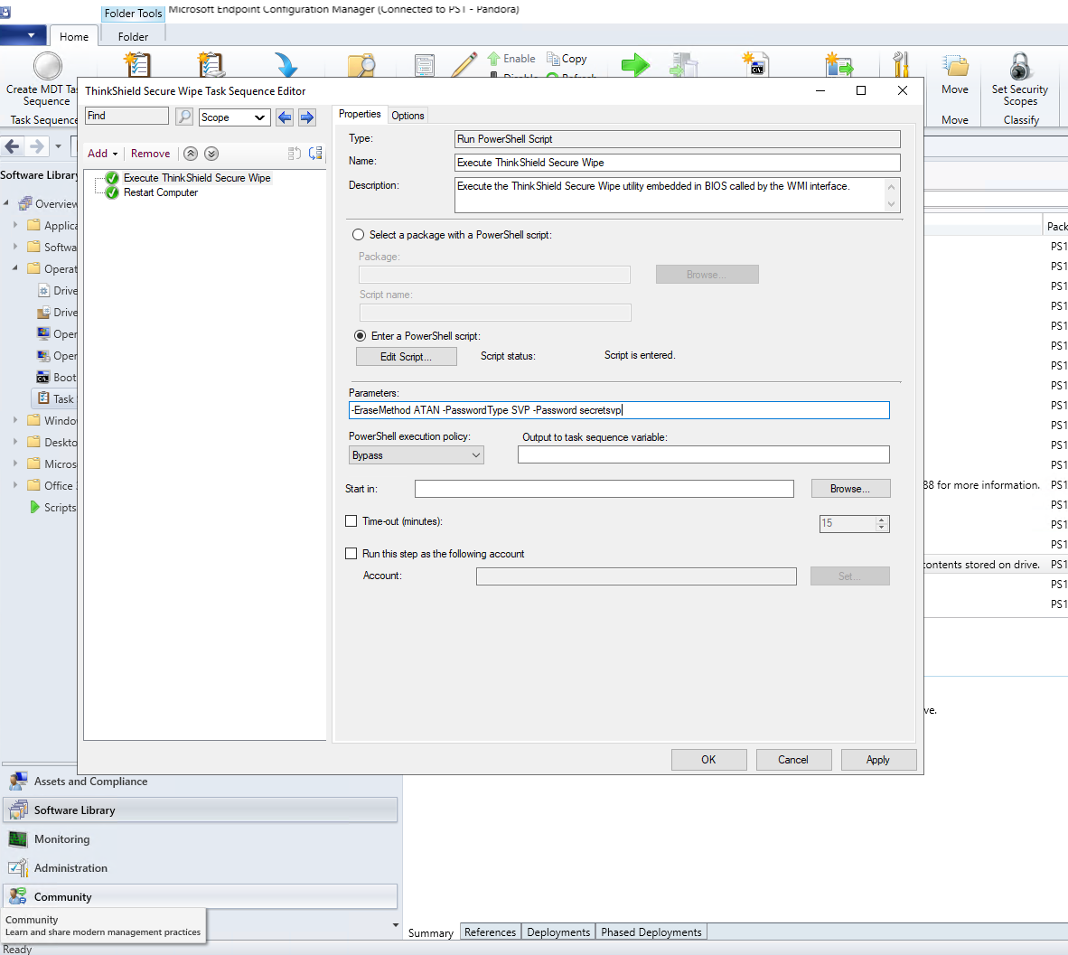Expand the Office 365 tree node
Screen dimensions: 1068x955
tap(15, 485)
